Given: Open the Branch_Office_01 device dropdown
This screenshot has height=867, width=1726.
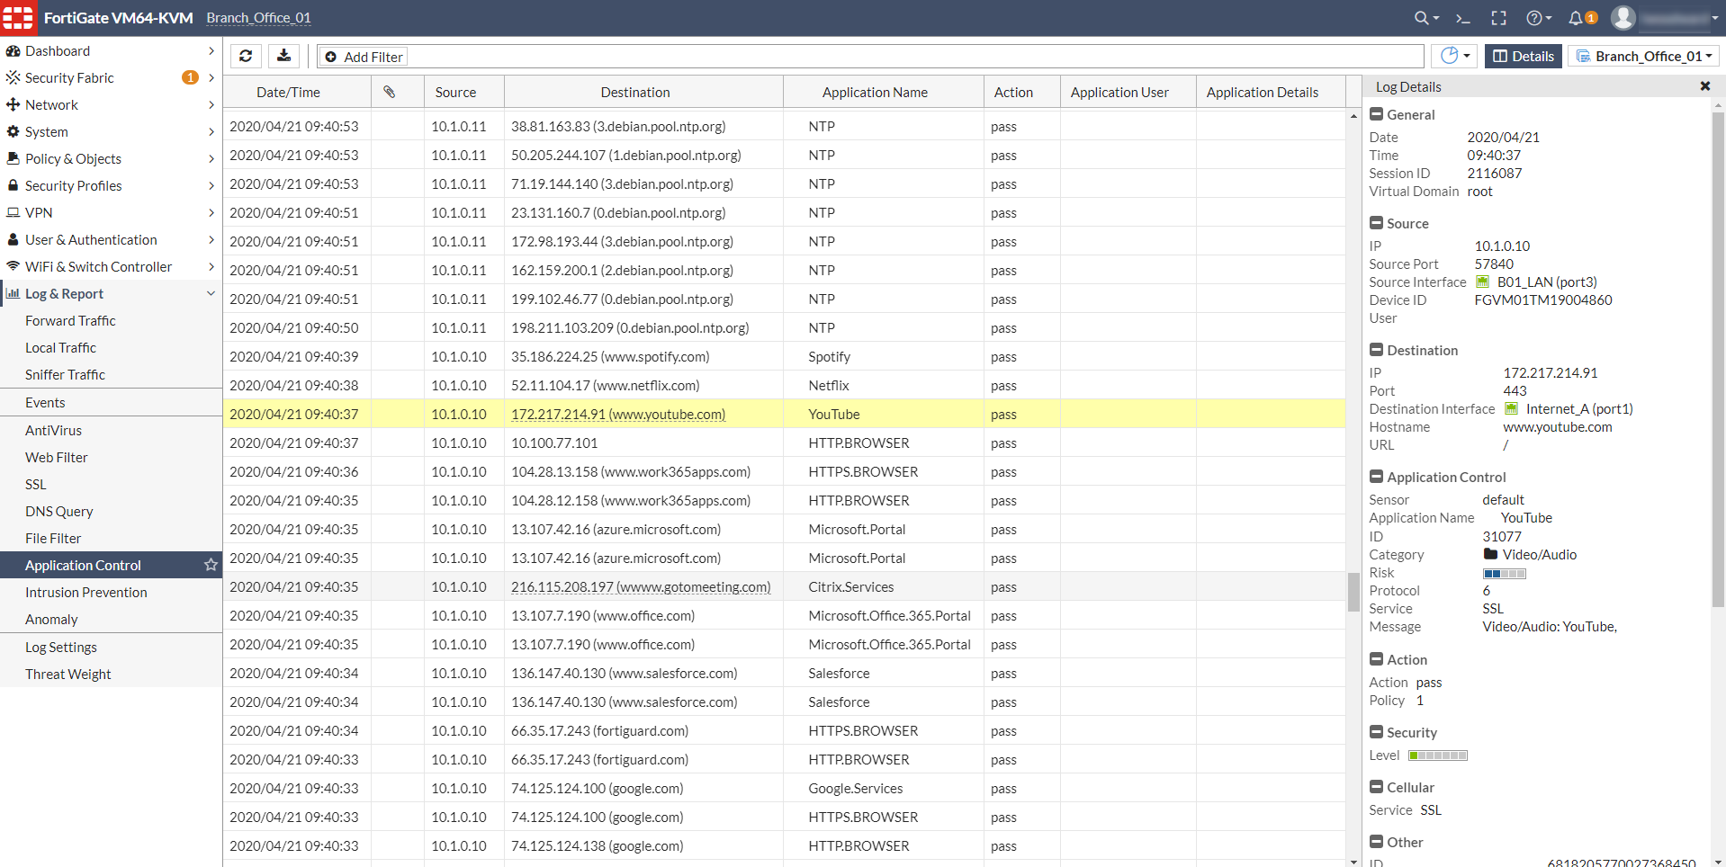Looking at the screenshot, I should point(1643,57).
